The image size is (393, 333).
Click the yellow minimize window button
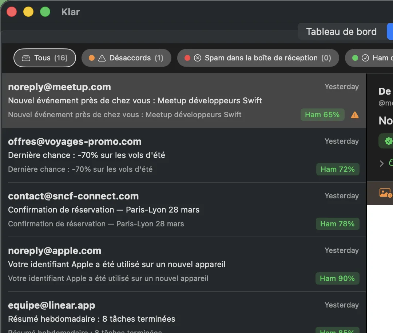(x=28, y=12)
